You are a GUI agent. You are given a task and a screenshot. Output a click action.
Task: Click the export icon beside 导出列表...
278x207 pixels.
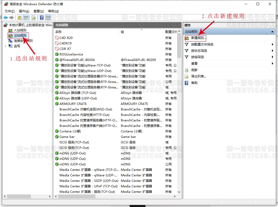tap(187, 76)
